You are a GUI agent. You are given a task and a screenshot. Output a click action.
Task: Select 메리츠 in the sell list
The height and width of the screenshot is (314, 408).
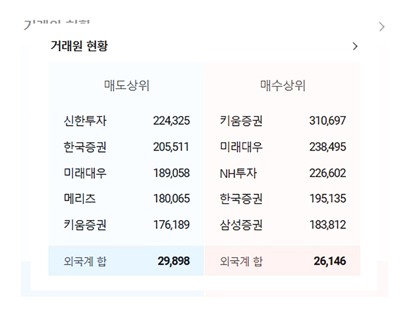(x=80, y=199)
